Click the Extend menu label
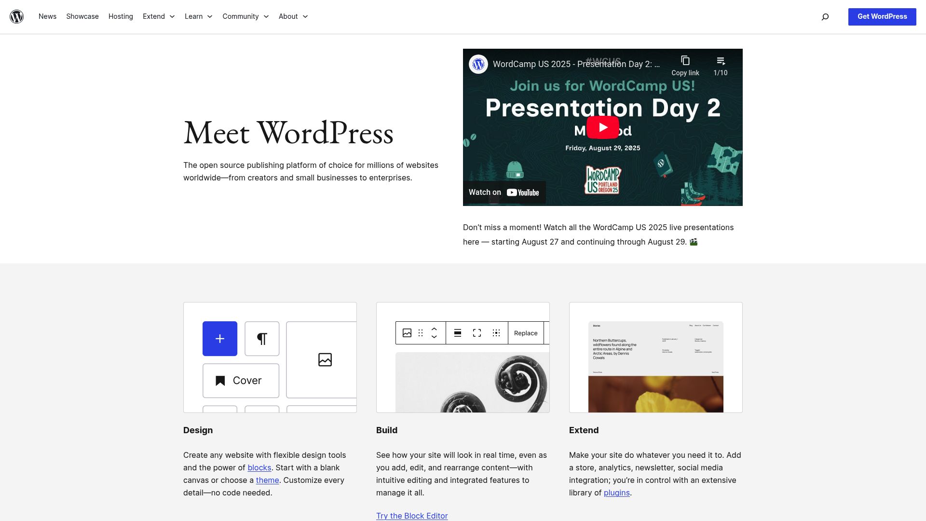The image size is (926, 521). [x=154, y=16]
